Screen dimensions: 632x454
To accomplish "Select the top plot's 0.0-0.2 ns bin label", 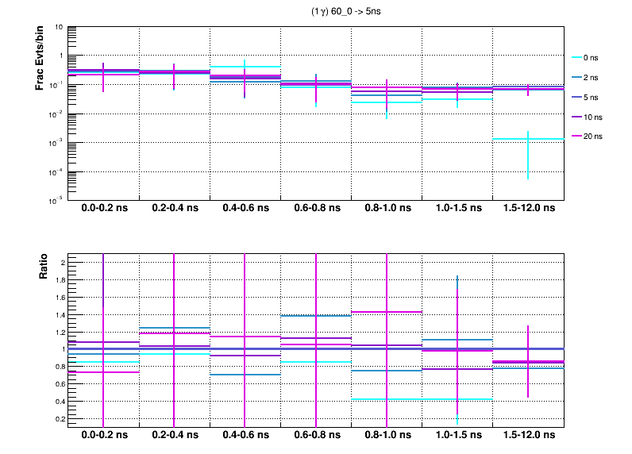I will pos(103,209).
